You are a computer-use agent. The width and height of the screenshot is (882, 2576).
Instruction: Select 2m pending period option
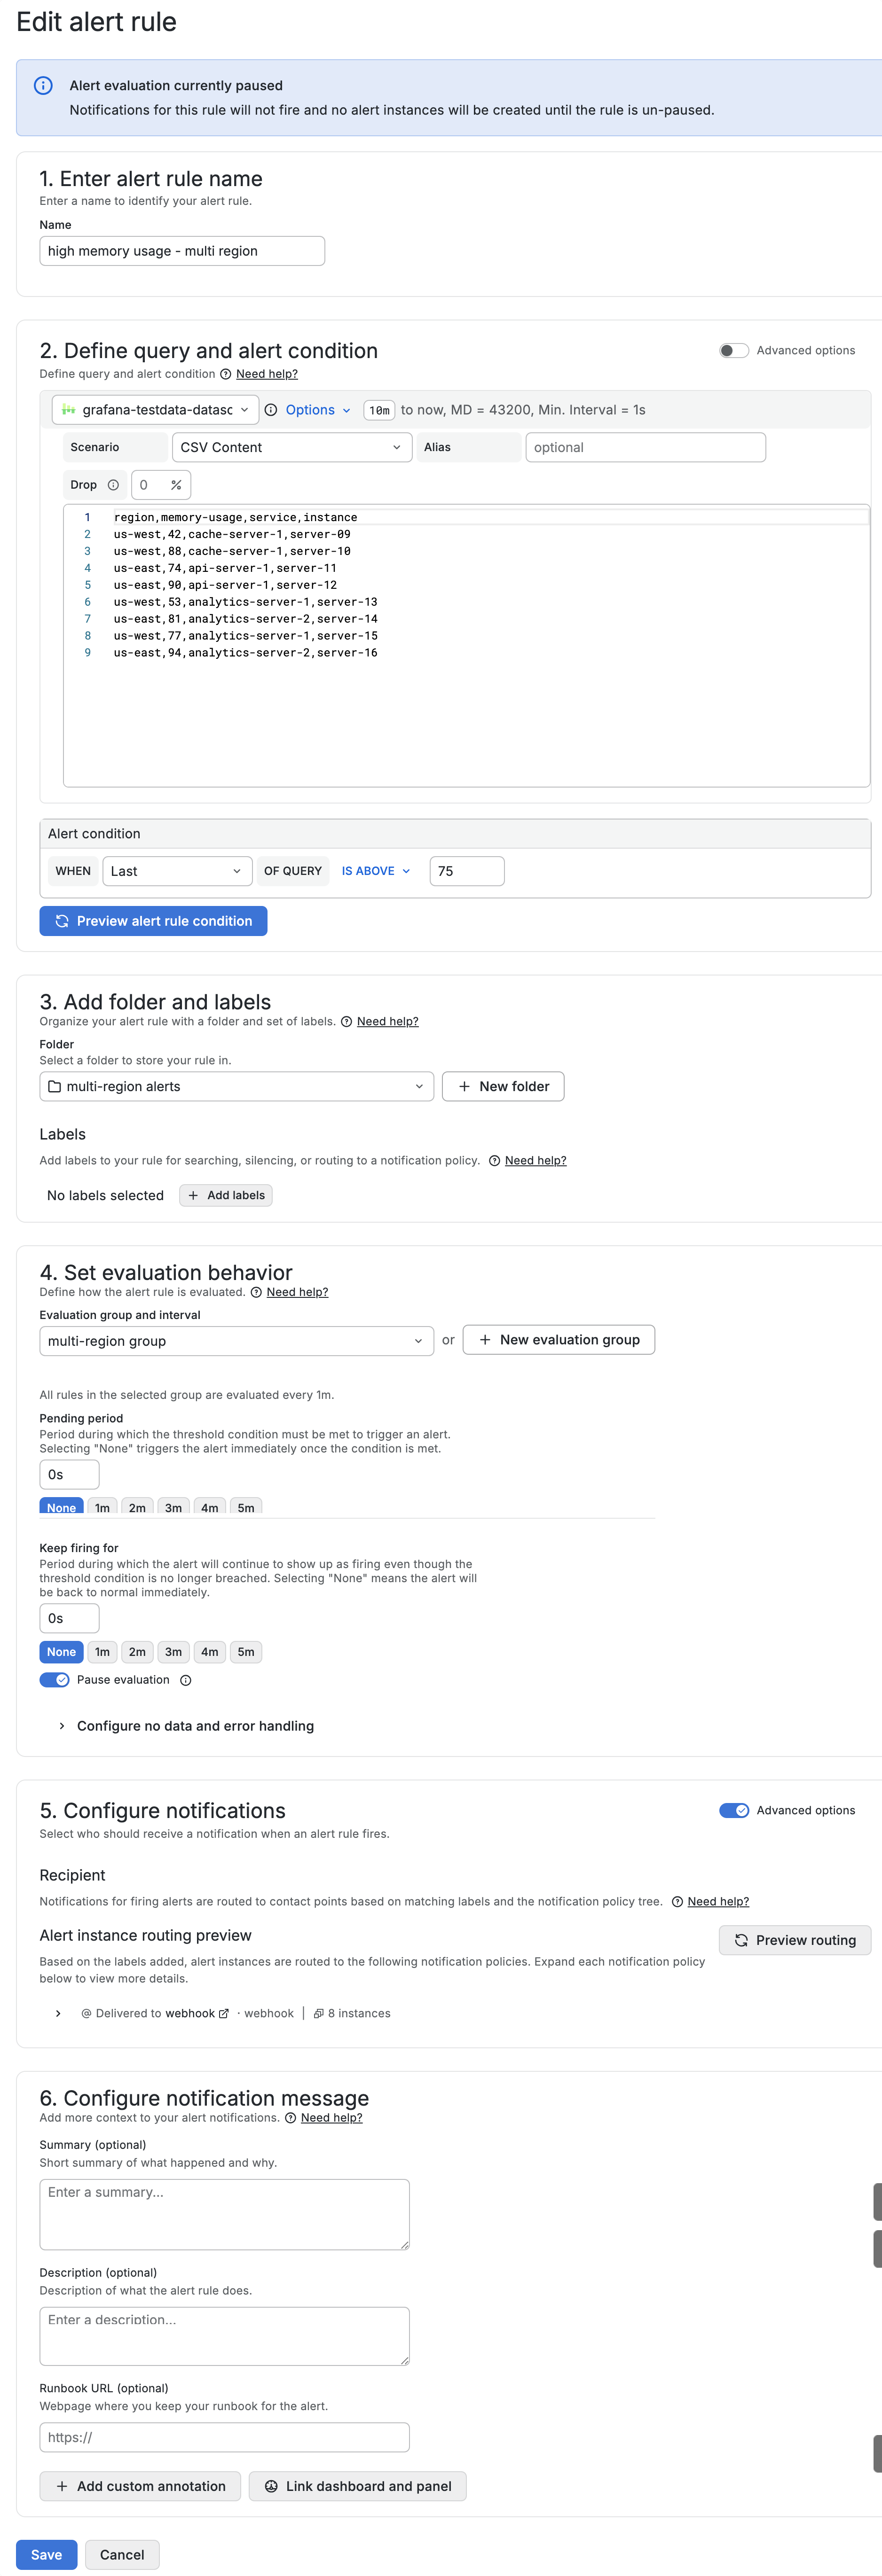point(137,1507)
